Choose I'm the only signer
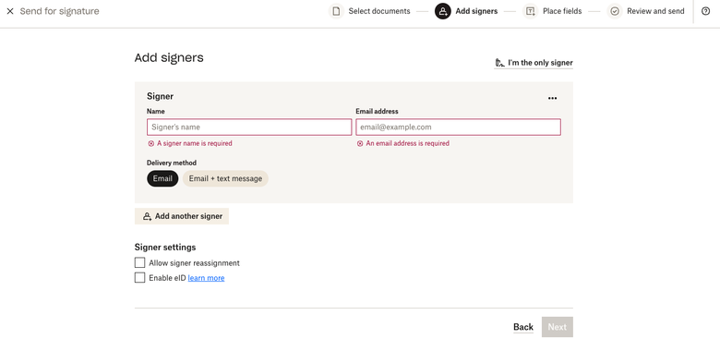The height and width of the screenshot is (351, 720). pos(534,63)
